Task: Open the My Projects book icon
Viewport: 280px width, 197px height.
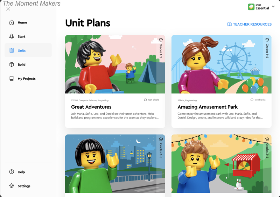Action: 12,79
